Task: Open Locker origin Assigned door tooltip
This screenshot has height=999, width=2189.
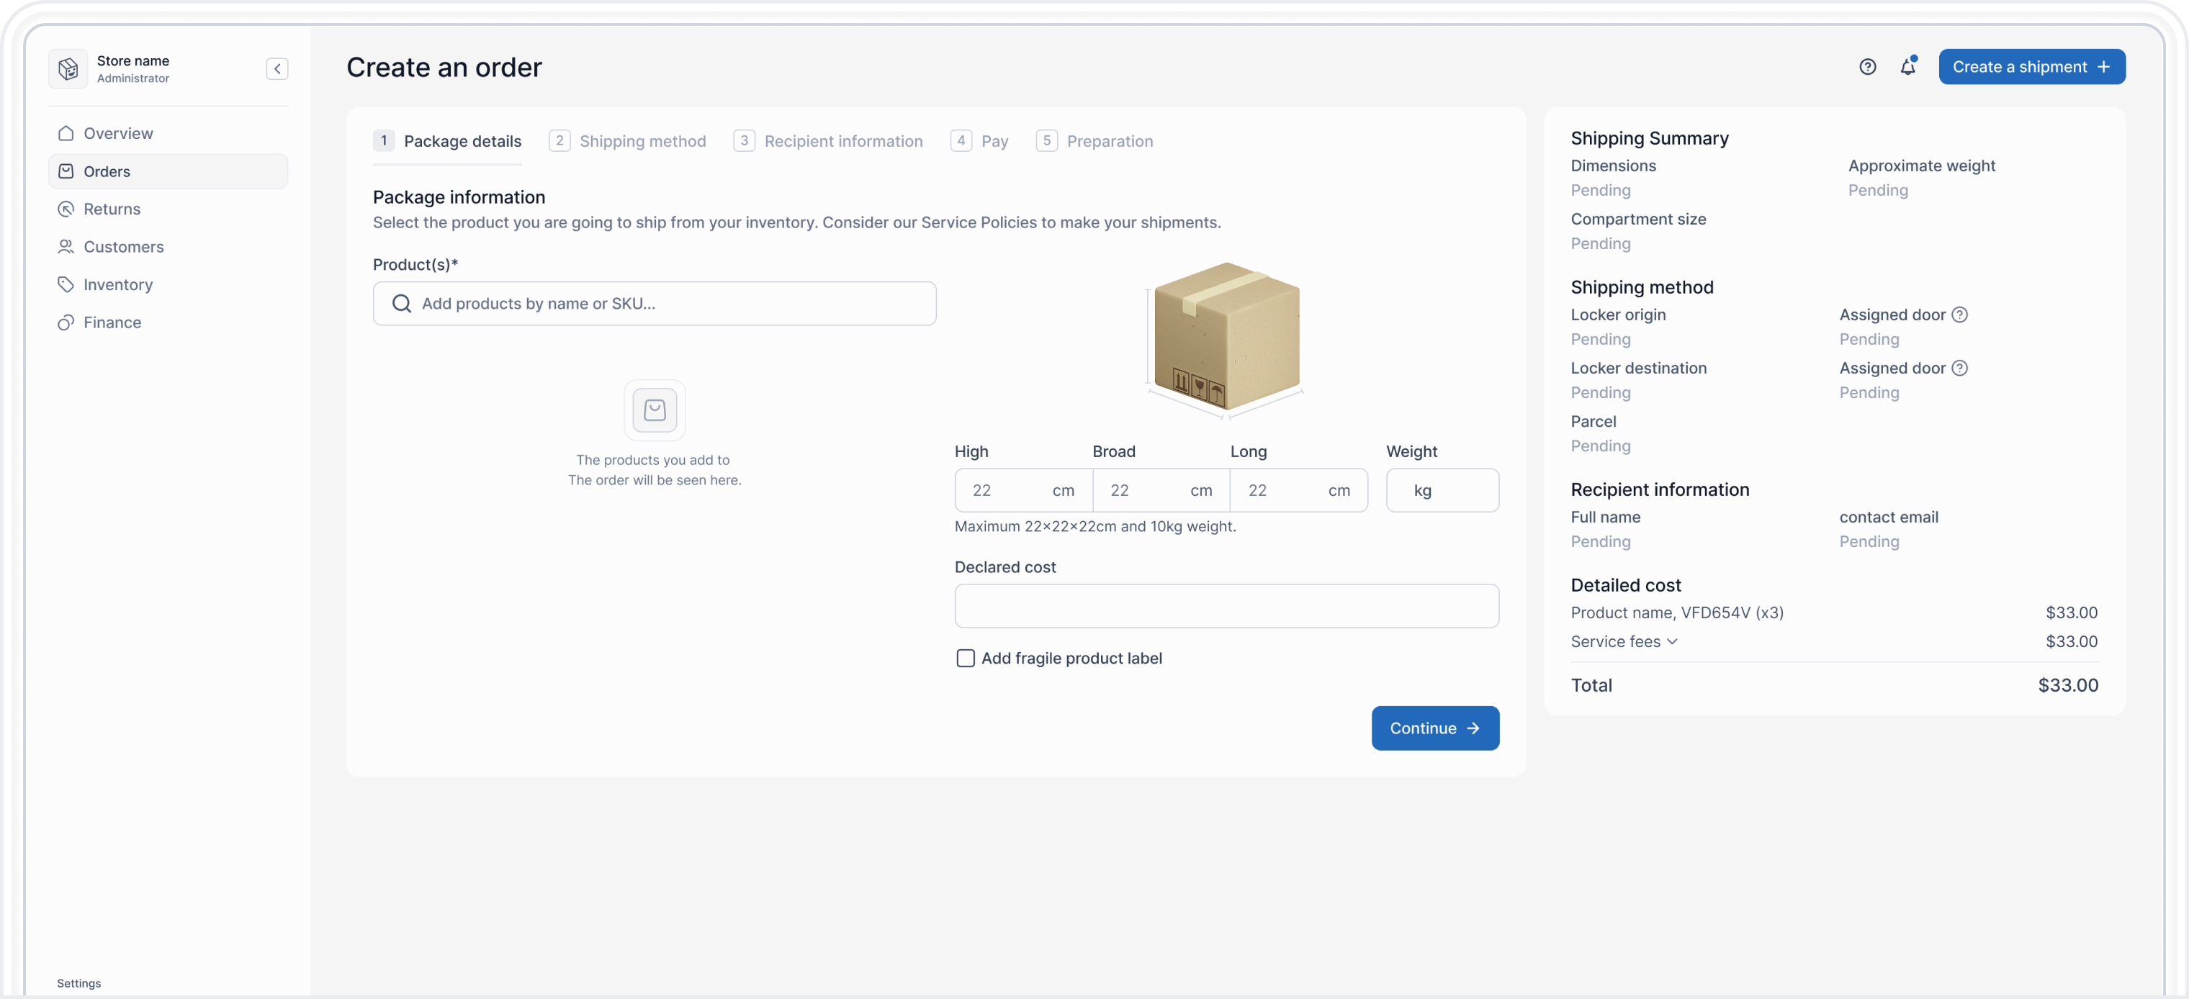Action: tap(1961, 315)
